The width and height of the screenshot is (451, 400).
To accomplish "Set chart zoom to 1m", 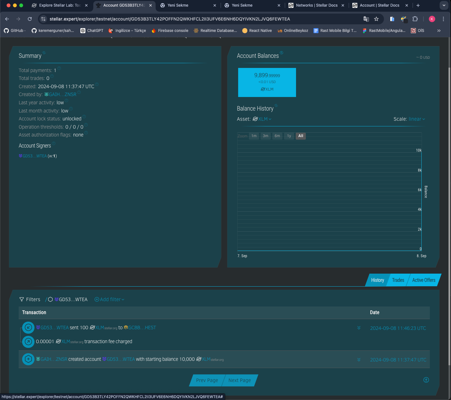I will click(254, 136).
